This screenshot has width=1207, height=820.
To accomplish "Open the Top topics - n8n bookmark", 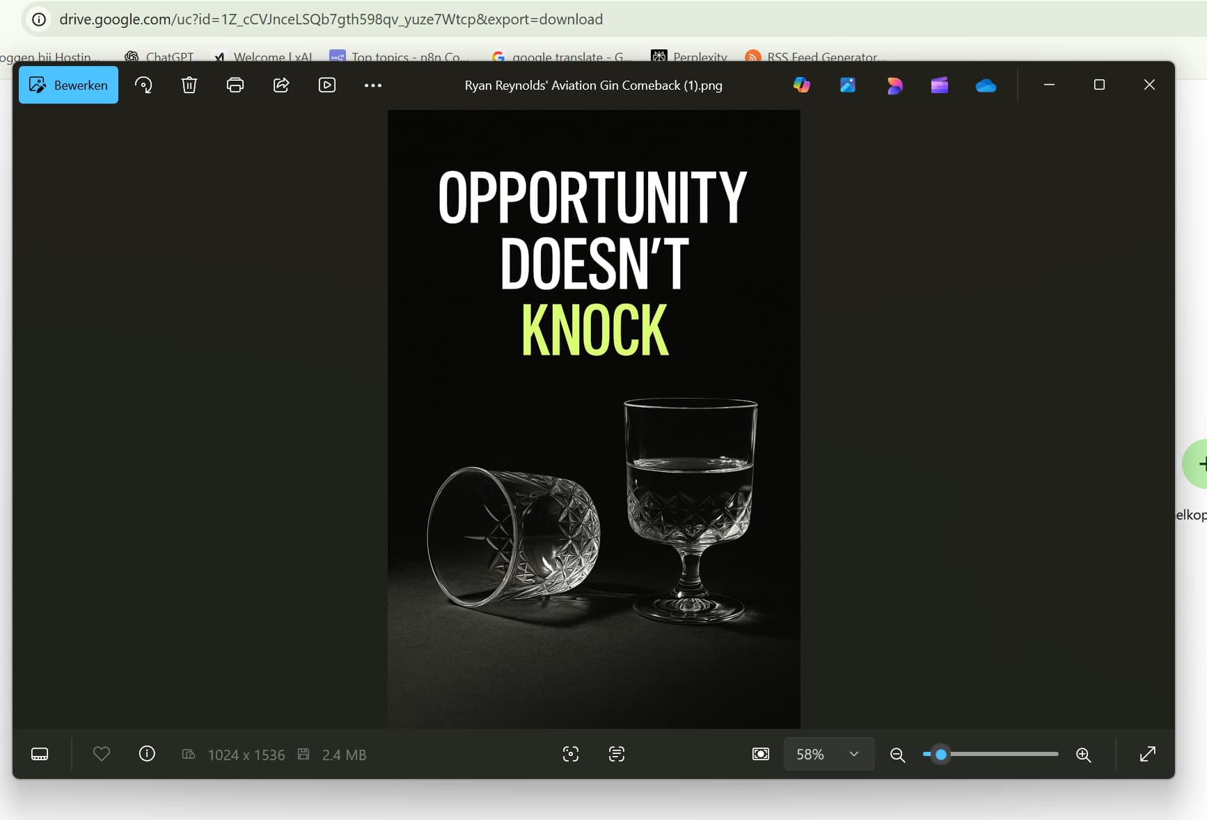I will point(400,56).
